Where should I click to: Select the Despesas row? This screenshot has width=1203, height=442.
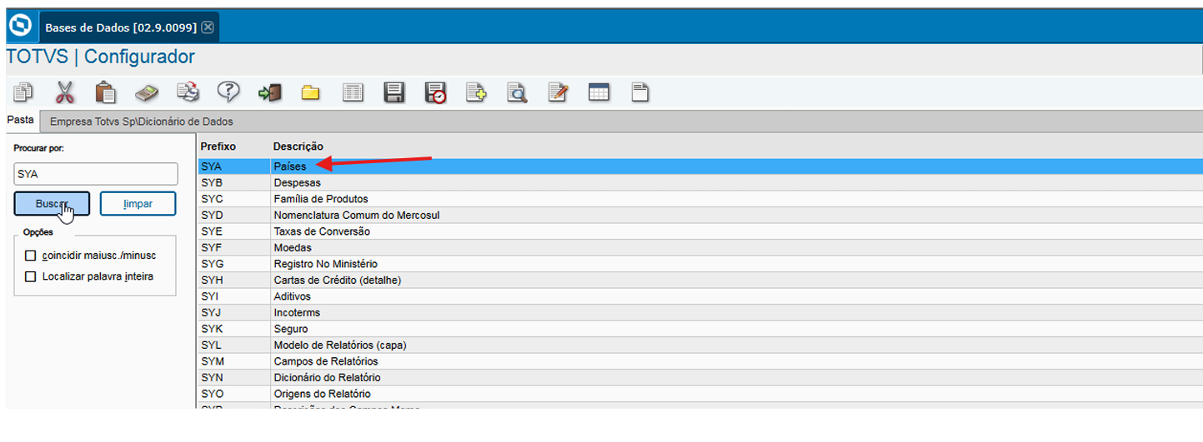pos(700,183)
